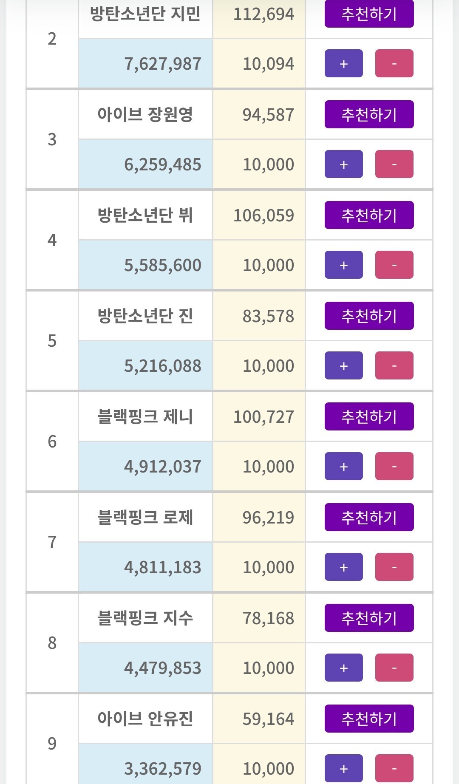Recommend 방탄소년단 진 with 추천하기
This screenshot has height=784, width=459.
coord(369,316)
